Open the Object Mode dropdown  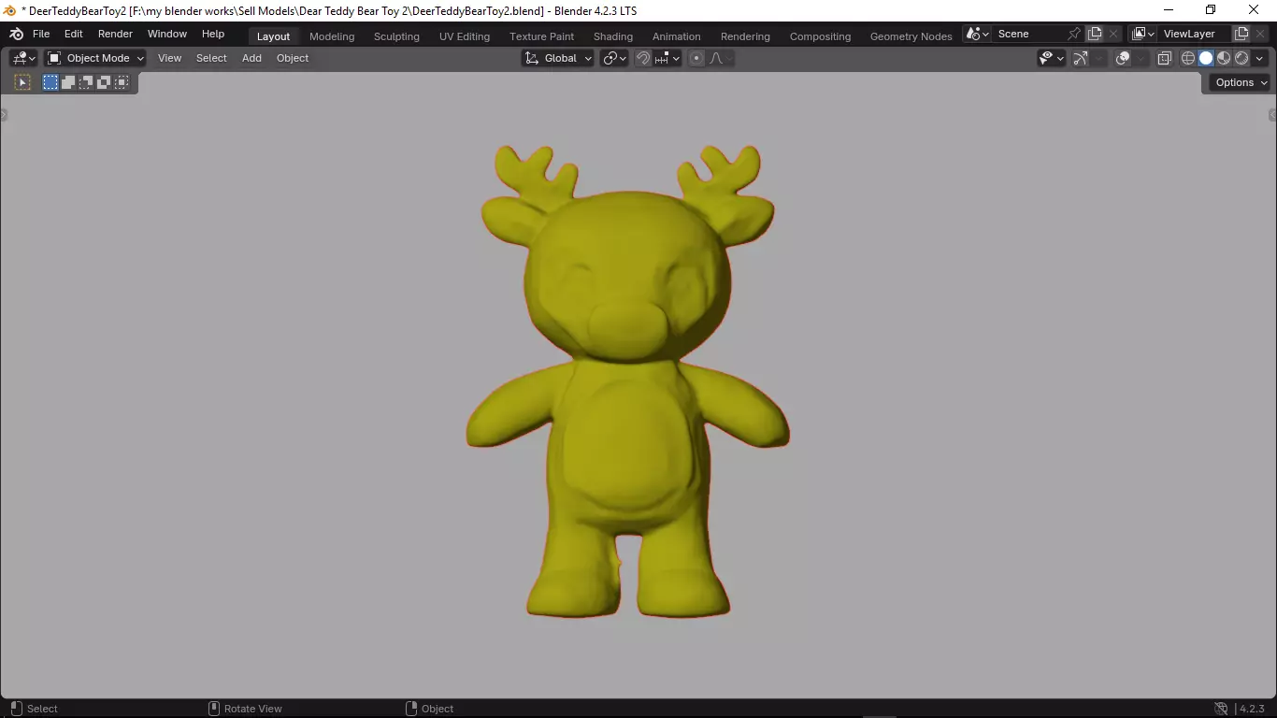pyautogui.click(x=94, y=58)
